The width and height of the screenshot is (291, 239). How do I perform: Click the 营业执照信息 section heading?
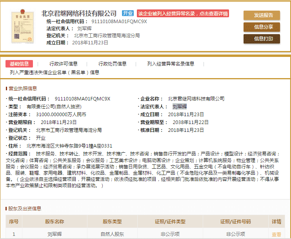[23, 88]
